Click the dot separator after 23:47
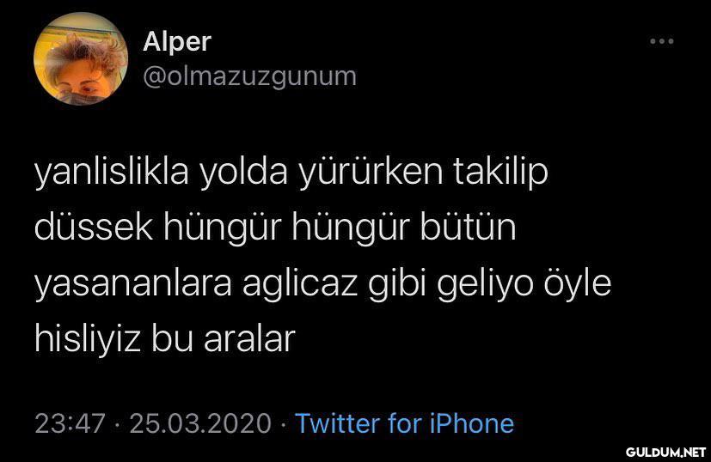The height and width of the screenshot is (462, 711). pyautogui.click(x=118, y=424)
